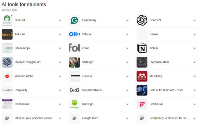
Task: Click the QuillBot logo icon
Action: pyautogui.click(x=7, y=20)
